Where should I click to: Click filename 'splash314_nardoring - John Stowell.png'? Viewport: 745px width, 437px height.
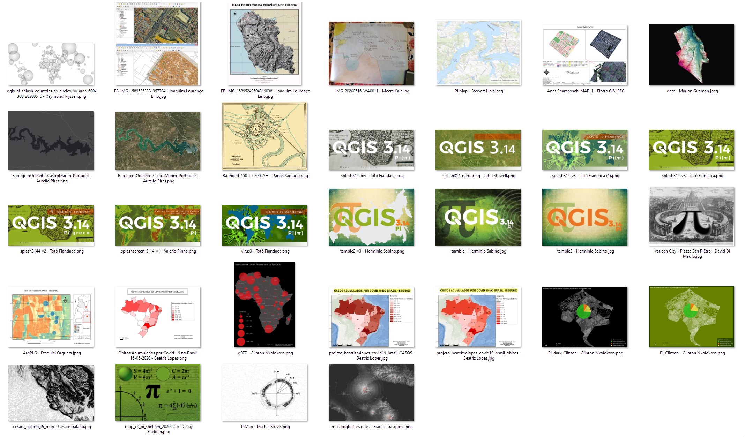point(479,176)
